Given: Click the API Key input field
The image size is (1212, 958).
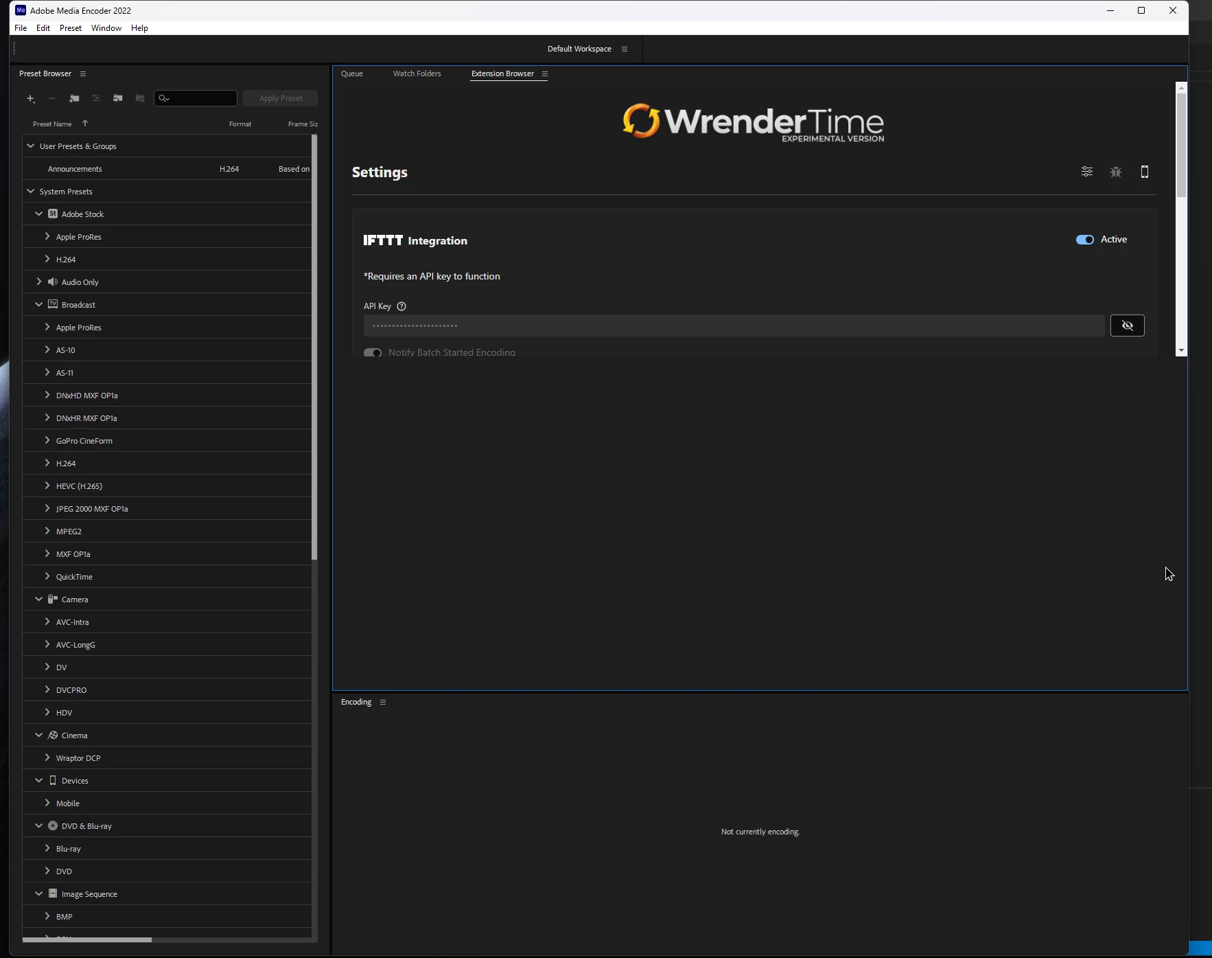Looking at the screenshot, I should tap(734, 326).
